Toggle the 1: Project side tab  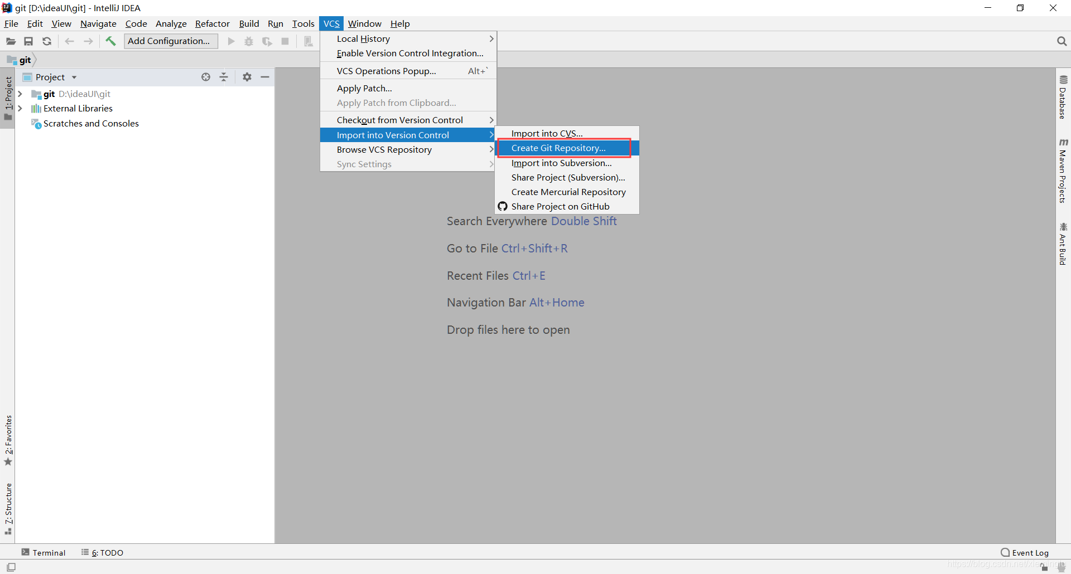tap(8, 99)
